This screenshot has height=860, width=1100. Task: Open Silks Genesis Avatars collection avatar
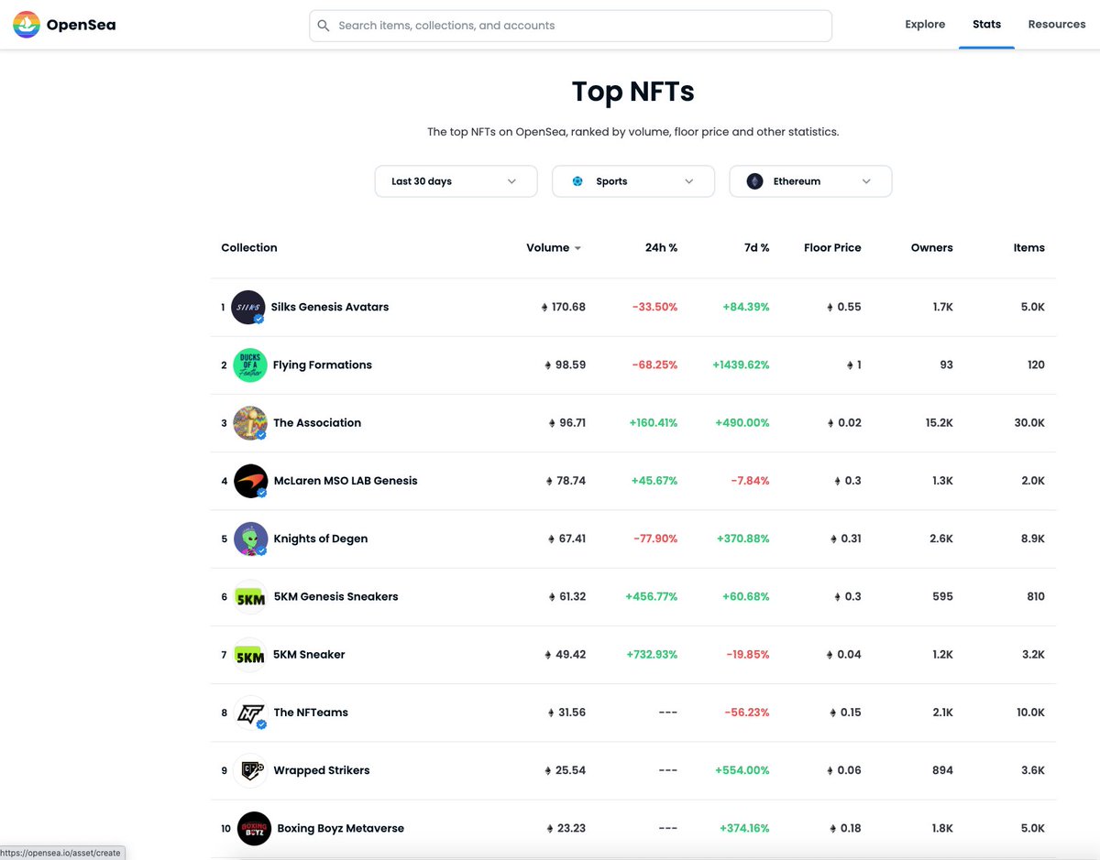coord(247,307)
